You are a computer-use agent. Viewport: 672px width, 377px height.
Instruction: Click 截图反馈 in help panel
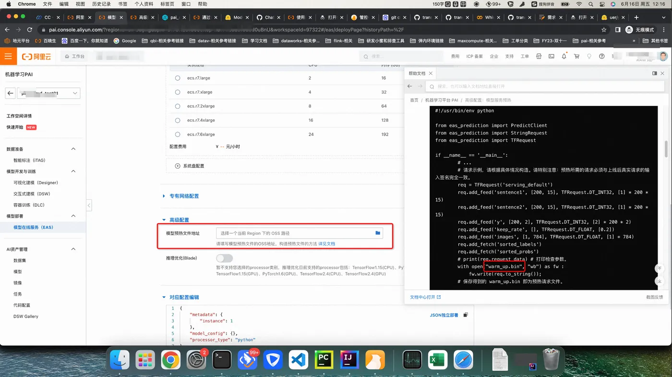(x=654, y=297)
